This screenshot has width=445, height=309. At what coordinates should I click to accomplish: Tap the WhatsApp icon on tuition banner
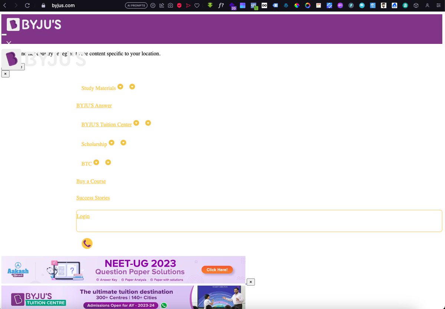click(164, 305)
